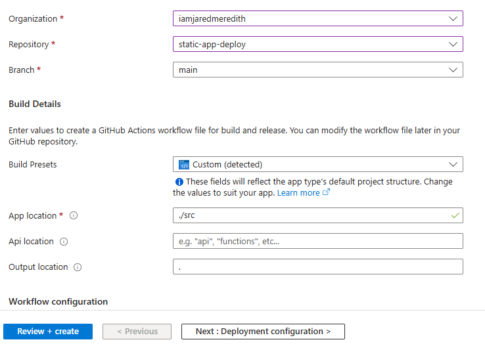Click the Output location info icon
Viewport: 485px width, 346px height.
[78, 267]
